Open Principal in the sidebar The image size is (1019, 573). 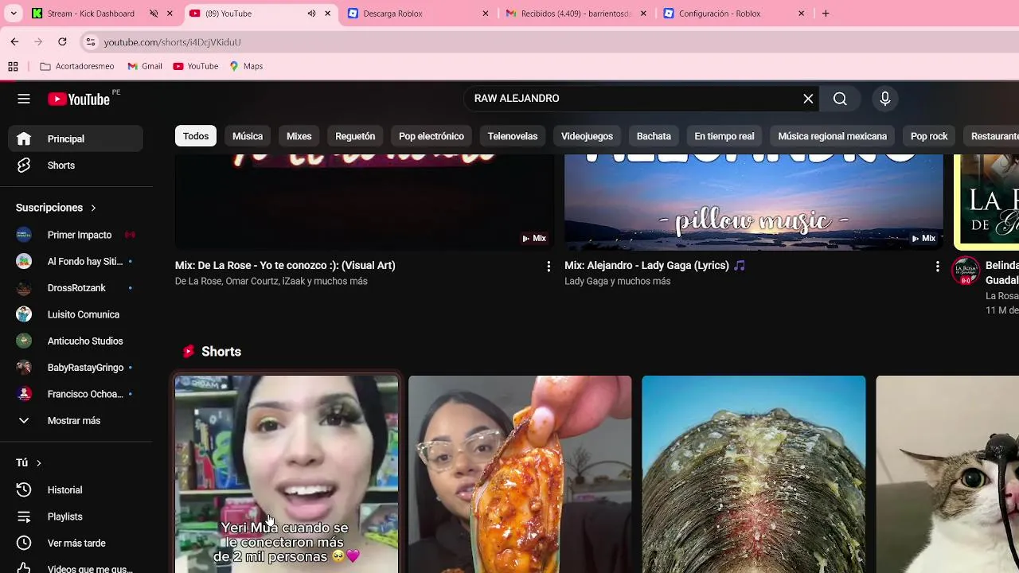(x=76, y=138)
